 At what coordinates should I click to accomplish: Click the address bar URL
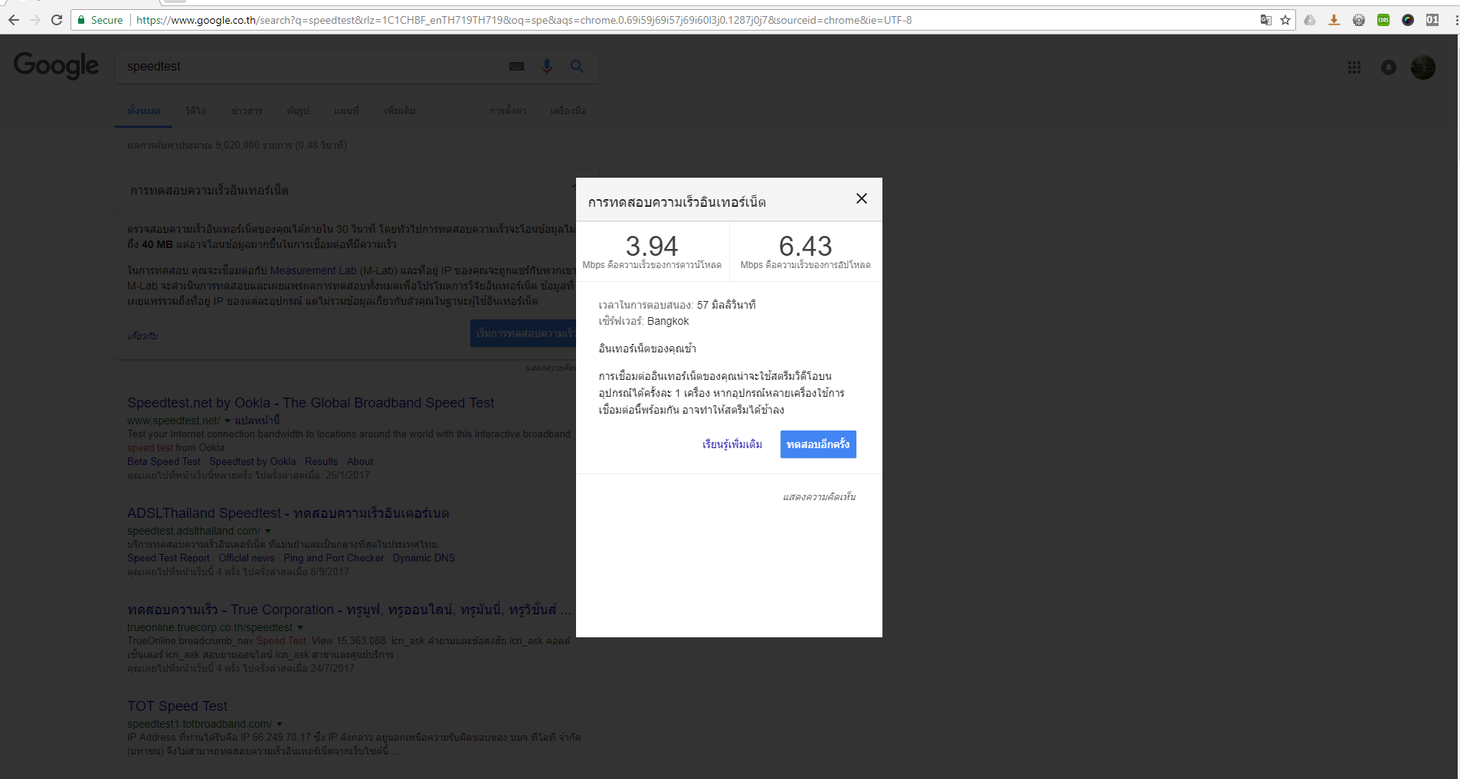524,20
